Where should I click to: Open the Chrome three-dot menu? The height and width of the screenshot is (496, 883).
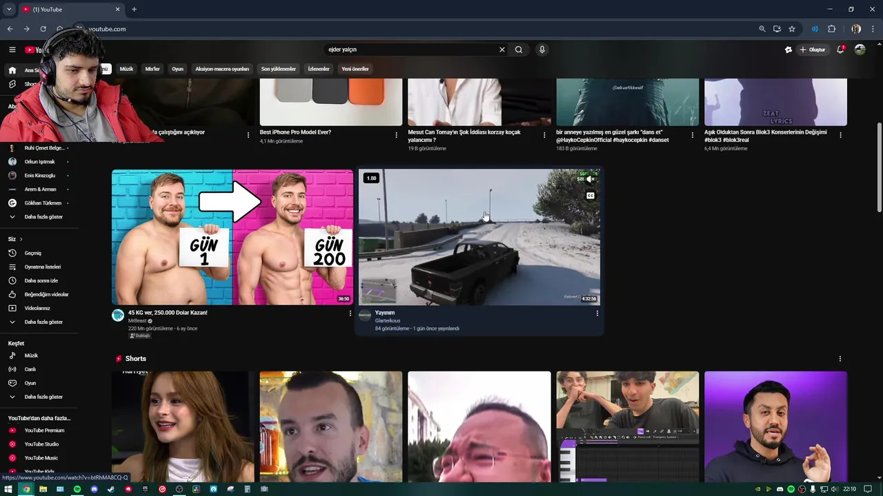[x=873, y=29]
